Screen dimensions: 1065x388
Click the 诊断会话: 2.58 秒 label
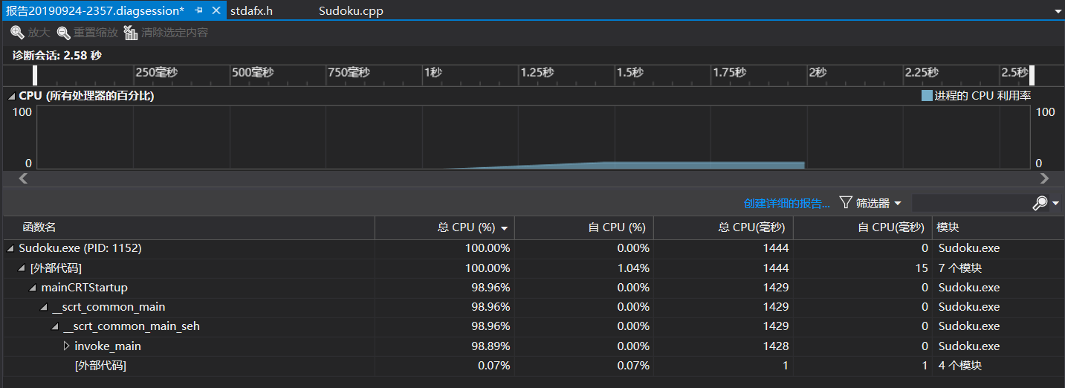click(x=57, y=55)
